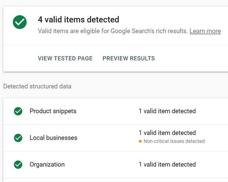Click the Local businesses valid item count
This screenshot has height=182, width=228.
pos(167,133)
